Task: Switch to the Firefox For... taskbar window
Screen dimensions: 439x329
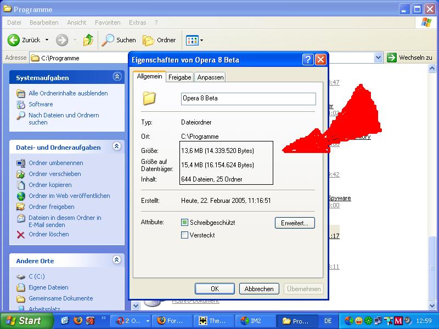Action: tap(172, 321)
